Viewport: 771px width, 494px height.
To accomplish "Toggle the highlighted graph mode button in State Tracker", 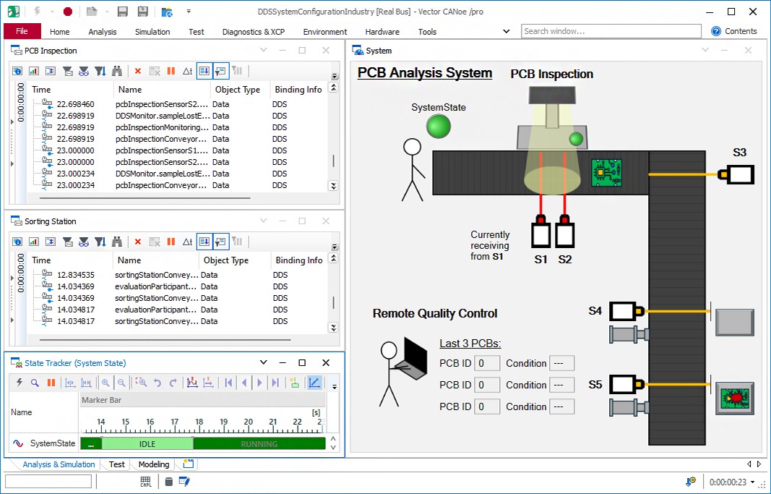I will (314, 383).
